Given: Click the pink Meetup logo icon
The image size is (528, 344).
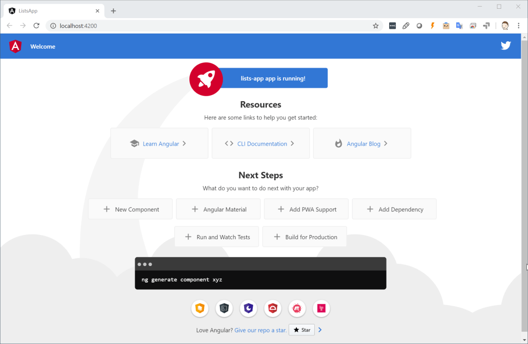Looking at the screenshot, I should (297, 308).
